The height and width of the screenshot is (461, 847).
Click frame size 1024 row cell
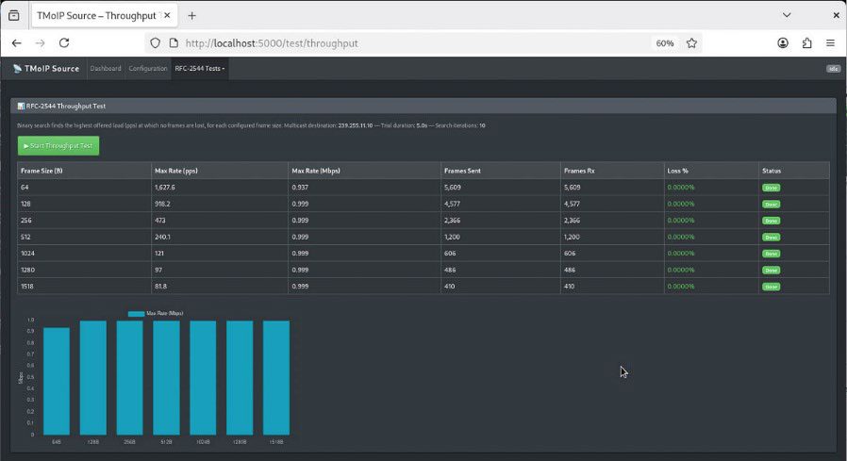click(84, 254)
